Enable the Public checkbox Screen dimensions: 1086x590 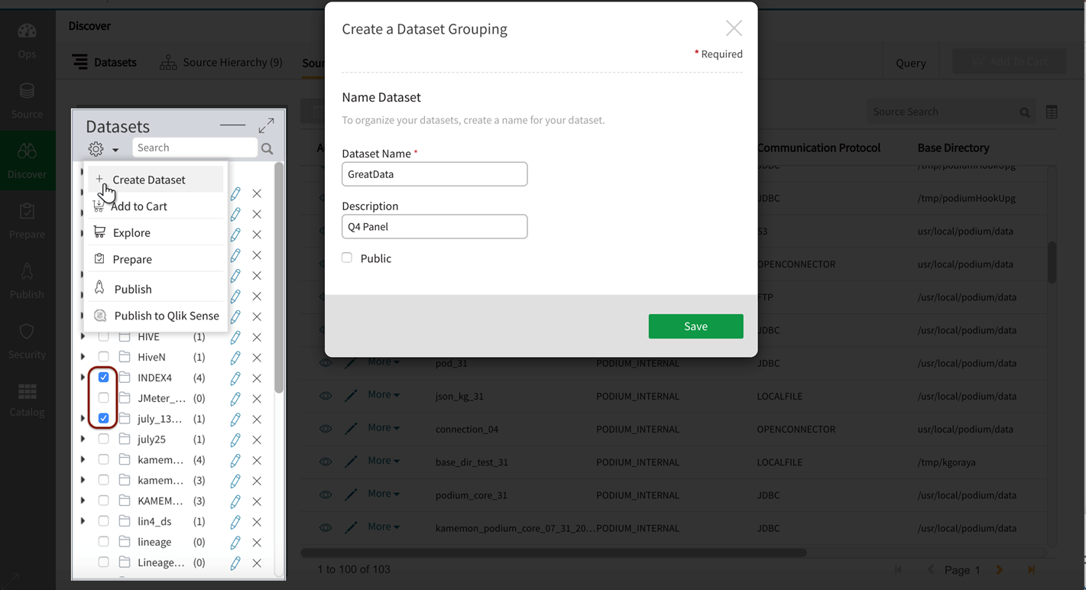click(x=347, y=258)
